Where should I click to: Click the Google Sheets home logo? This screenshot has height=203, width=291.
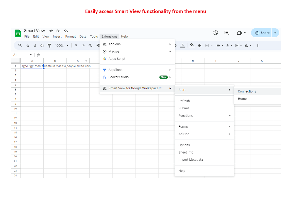pos(18,33)
